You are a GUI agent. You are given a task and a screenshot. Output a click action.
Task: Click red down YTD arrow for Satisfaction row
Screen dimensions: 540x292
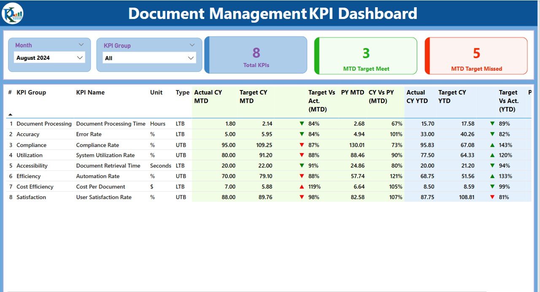[492, 197]
